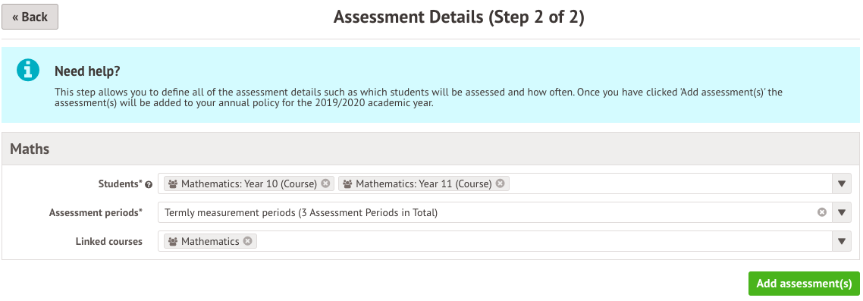Screen dimensions: 863x301
Task: Click group icon on Year 10 tag
Action: pos(173,183)
